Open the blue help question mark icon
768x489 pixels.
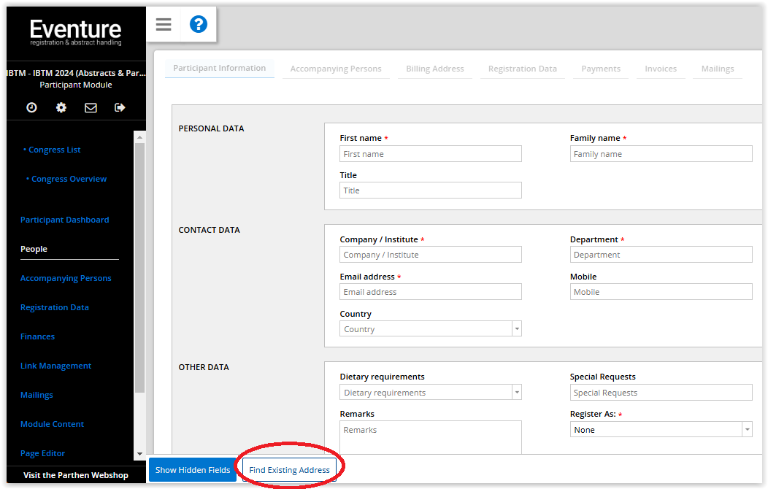(199, 24)
